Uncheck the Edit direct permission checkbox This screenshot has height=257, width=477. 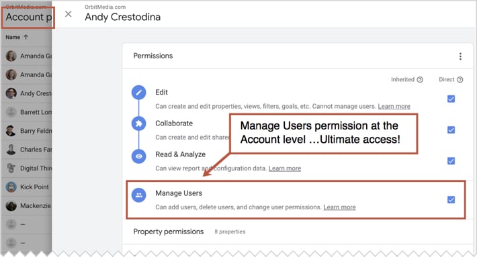pos(451,99)
